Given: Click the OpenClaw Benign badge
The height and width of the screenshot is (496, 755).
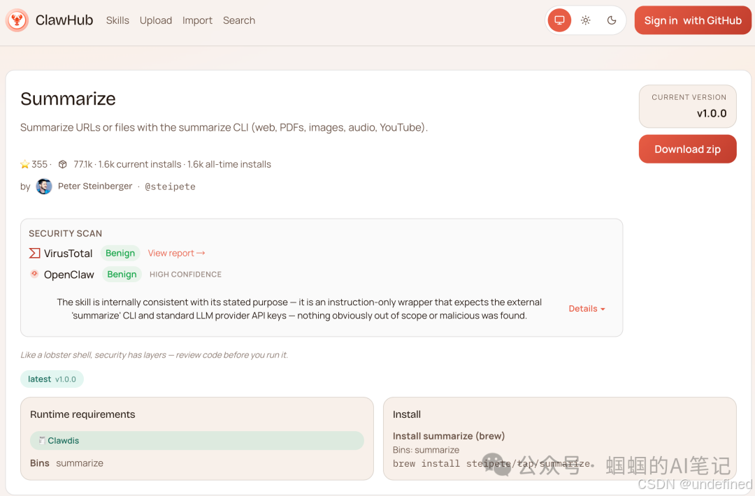Looking at the screenshot, I should (x=122, y=275).
